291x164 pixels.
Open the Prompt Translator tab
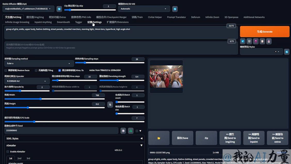pyautogui.click(x=177, y=17)
